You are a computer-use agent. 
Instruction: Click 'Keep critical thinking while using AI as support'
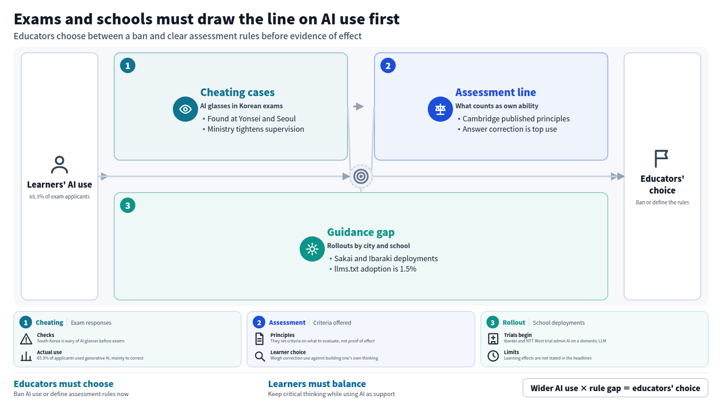[x=331, y=394]
